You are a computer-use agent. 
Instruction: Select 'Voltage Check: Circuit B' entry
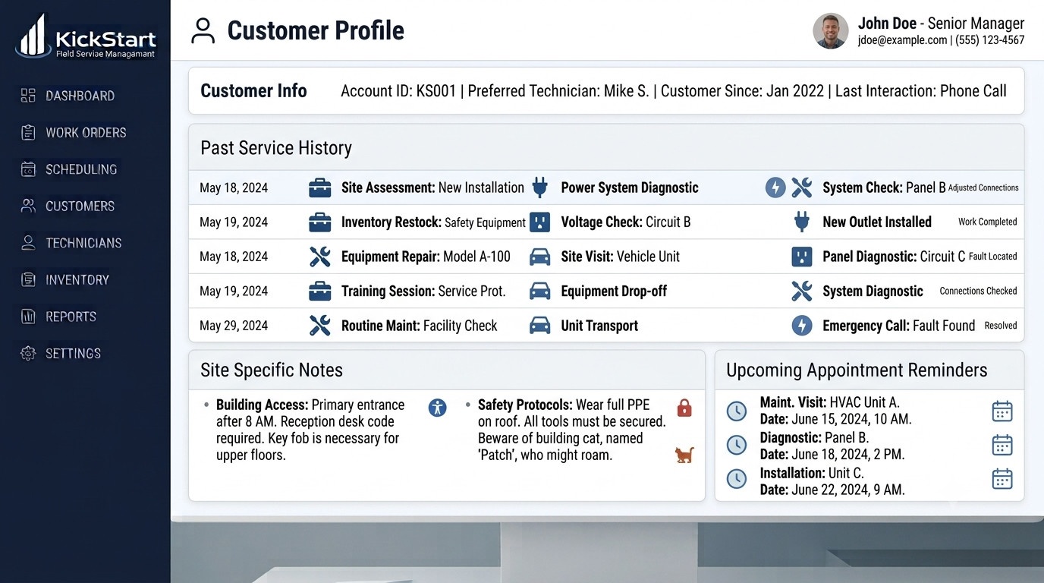626,222
